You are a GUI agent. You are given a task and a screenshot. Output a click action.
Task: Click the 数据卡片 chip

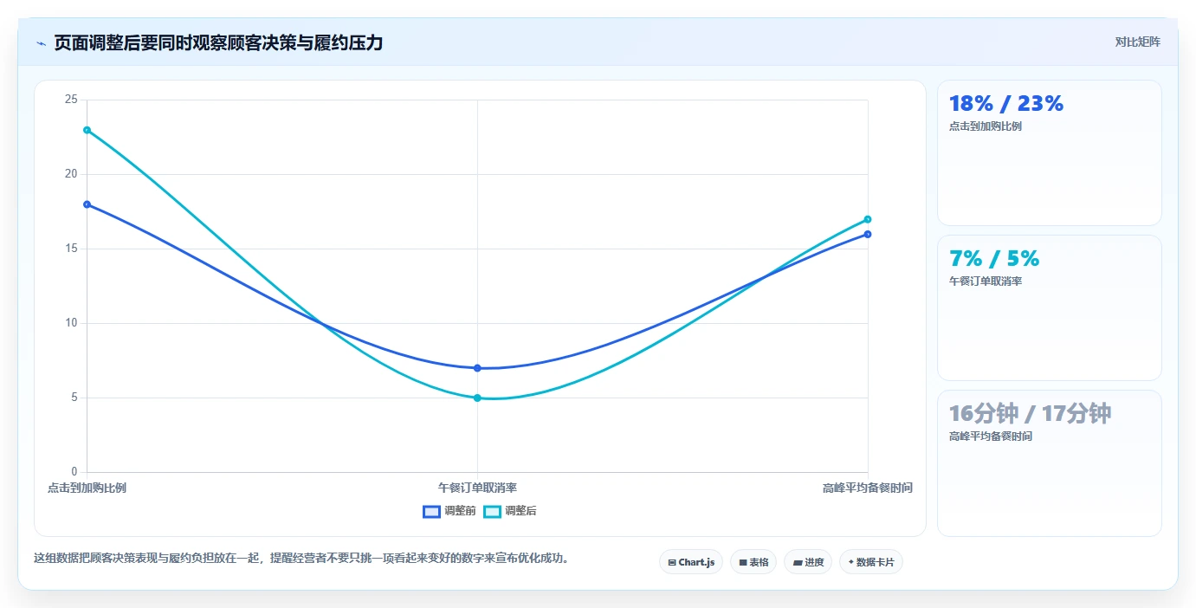tap(871, 562)
